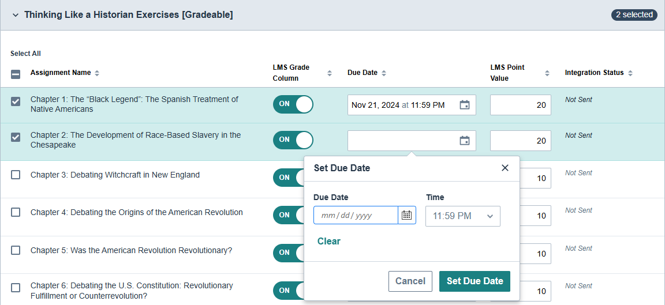Click the Set Due Date button
665x305 pixels.
point(475,281)
